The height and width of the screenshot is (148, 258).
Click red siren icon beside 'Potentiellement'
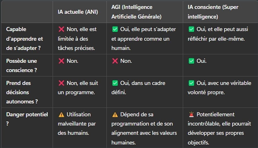pyautogui.click(x=191, y=115)
